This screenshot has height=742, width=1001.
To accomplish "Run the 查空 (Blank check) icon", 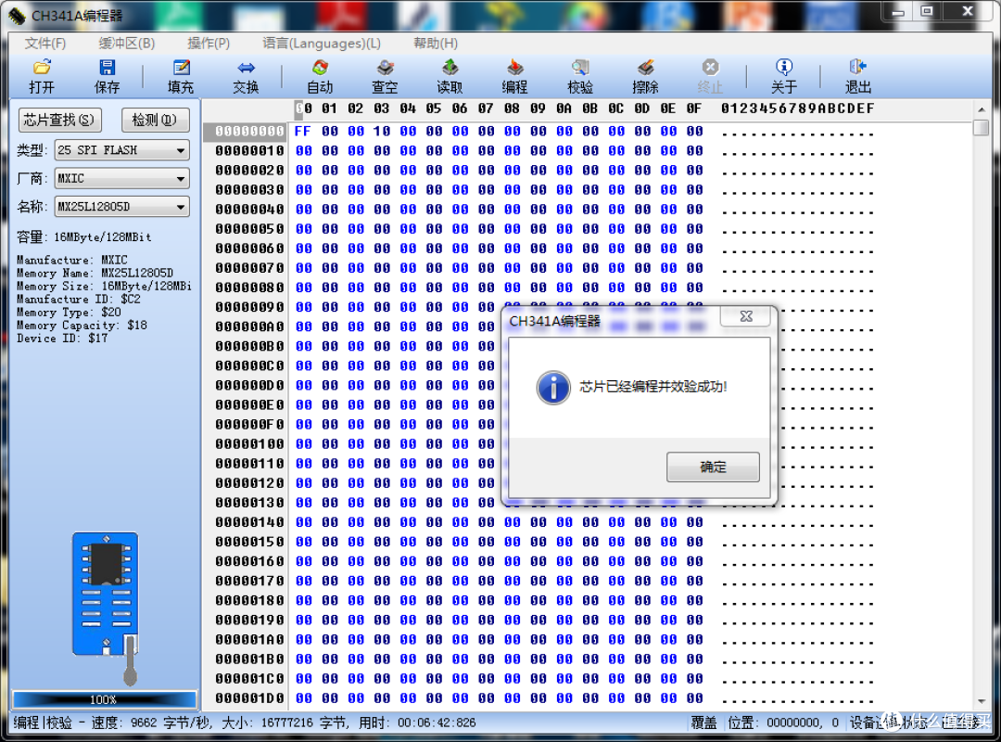I will click(x=385, y=76).
